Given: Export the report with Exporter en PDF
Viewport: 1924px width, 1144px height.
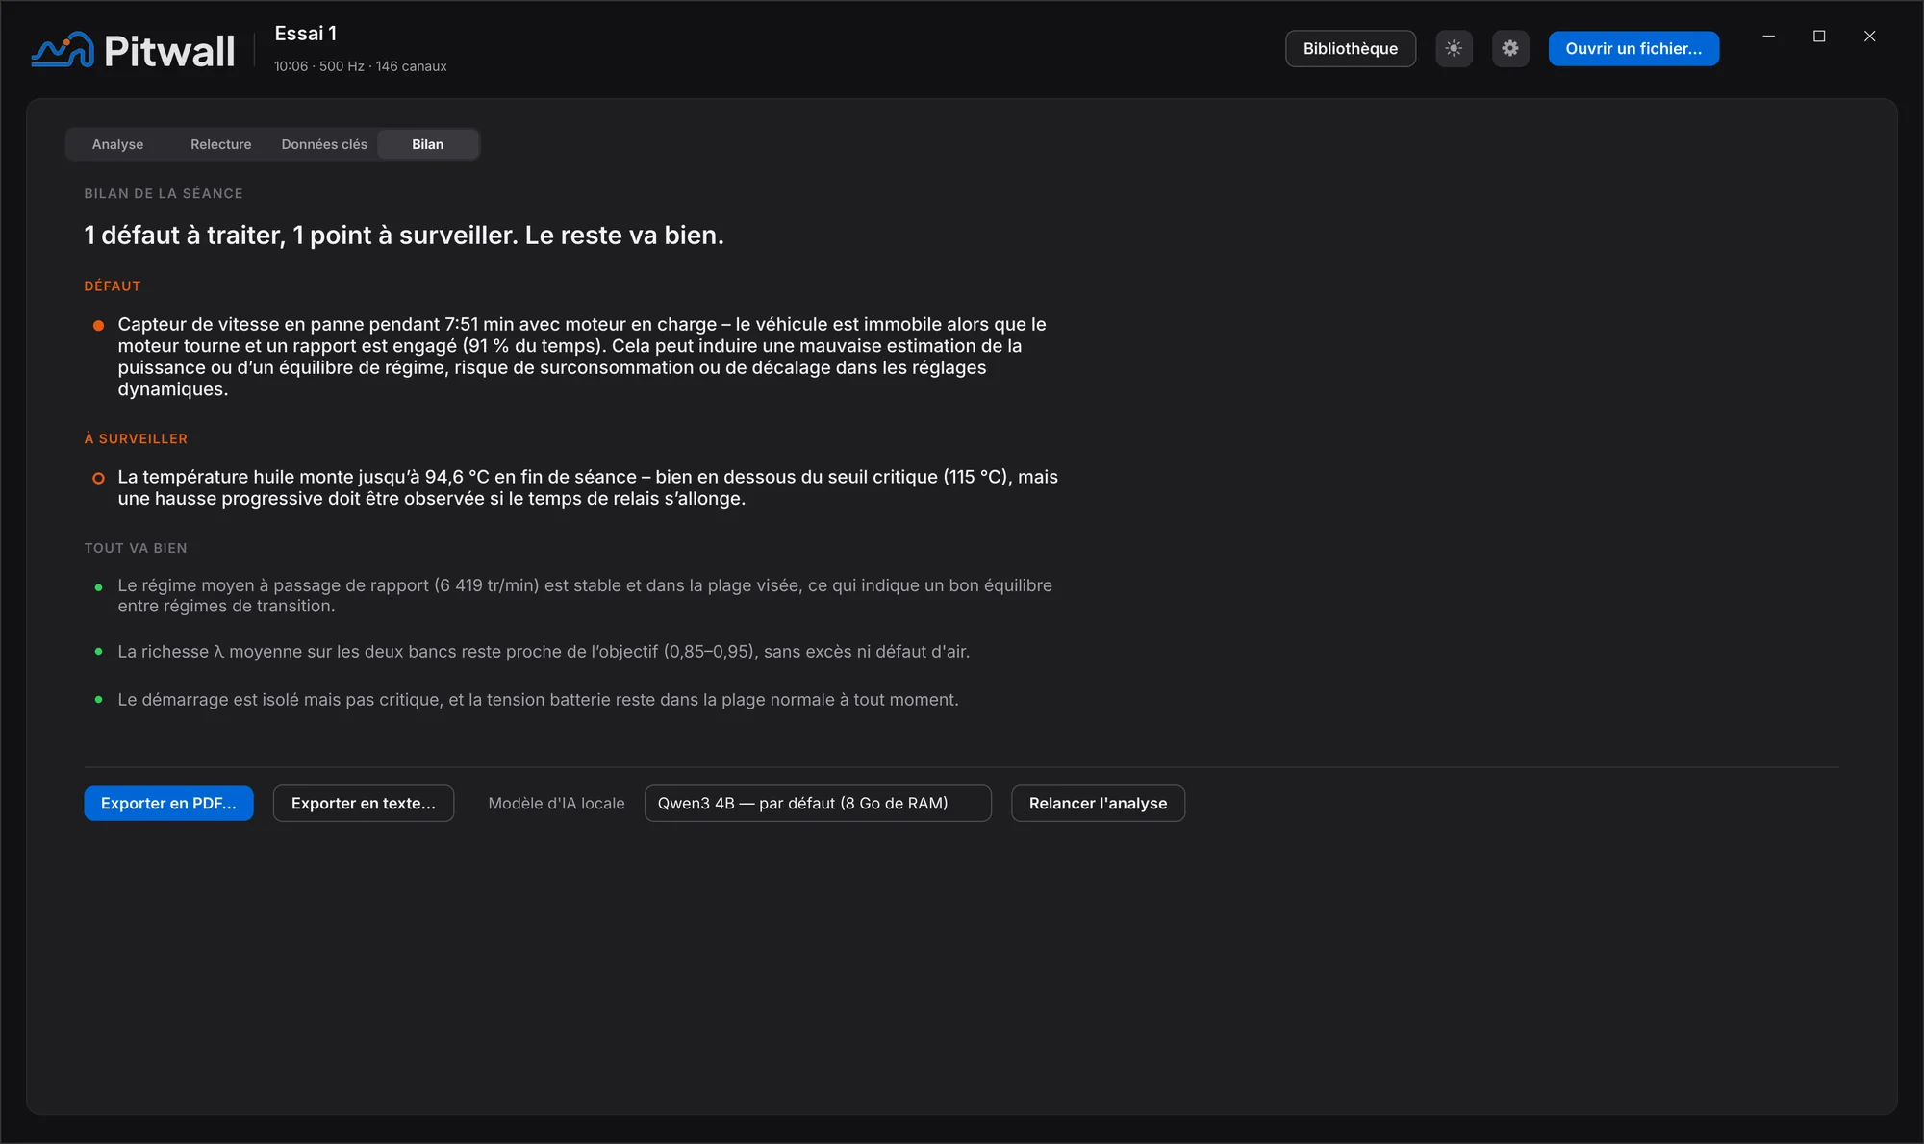Looking at the screenshot, I should pyautogui.click(x=168, y=804).
